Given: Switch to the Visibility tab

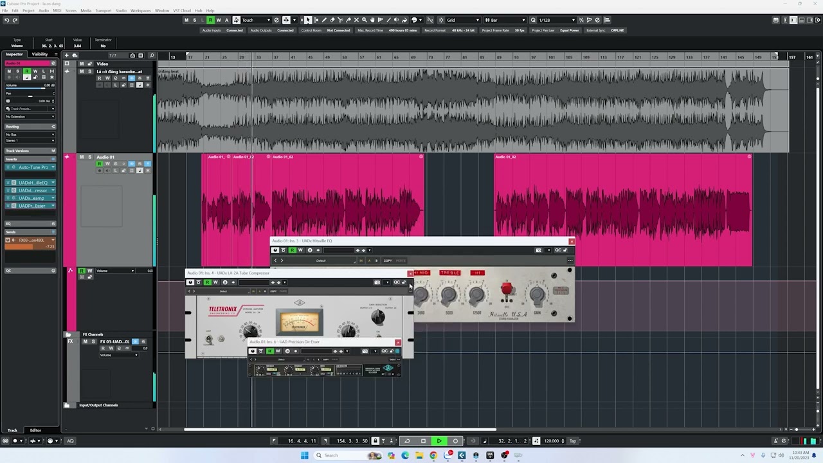Looking at the screenshot, I should click(x=40, y=54).
